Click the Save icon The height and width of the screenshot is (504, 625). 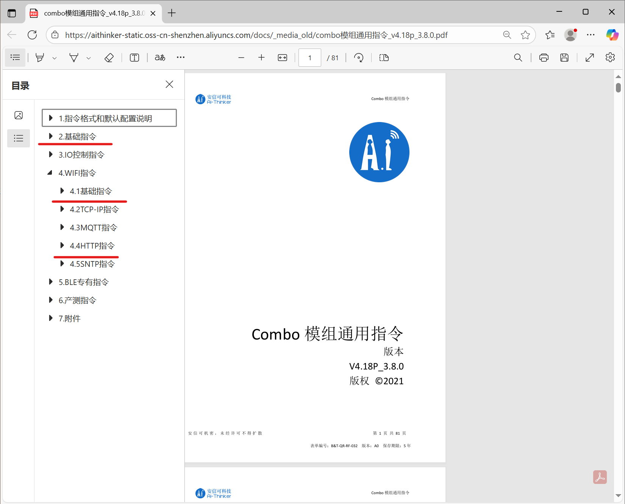564,58
